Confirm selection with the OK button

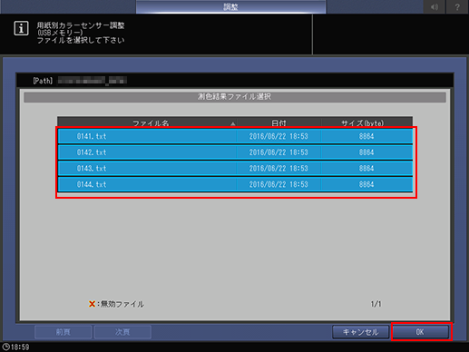(420, 332)
